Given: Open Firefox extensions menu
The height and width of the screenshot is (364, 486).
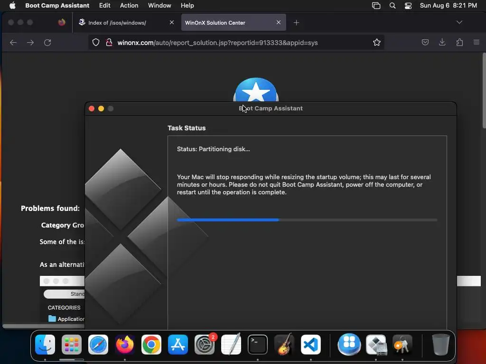Looking at the screenshot, I should (x=459, y=42).
